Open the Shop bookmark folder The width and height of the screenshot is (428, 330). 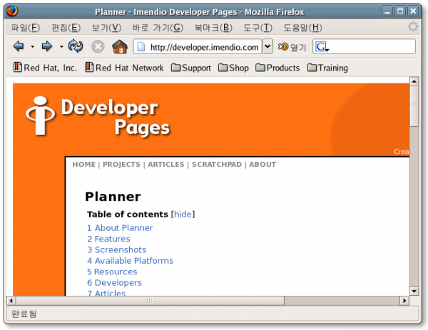[x=234, y=68]
